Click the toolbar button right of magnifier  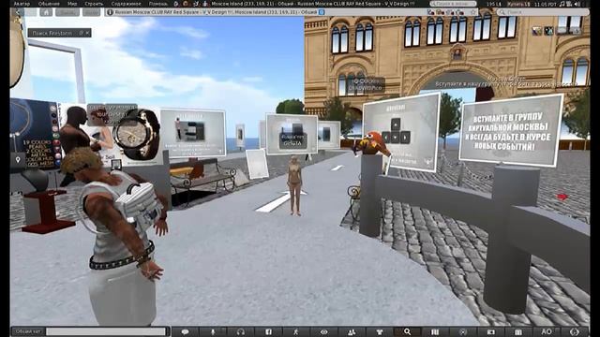[x=435, y=331]
